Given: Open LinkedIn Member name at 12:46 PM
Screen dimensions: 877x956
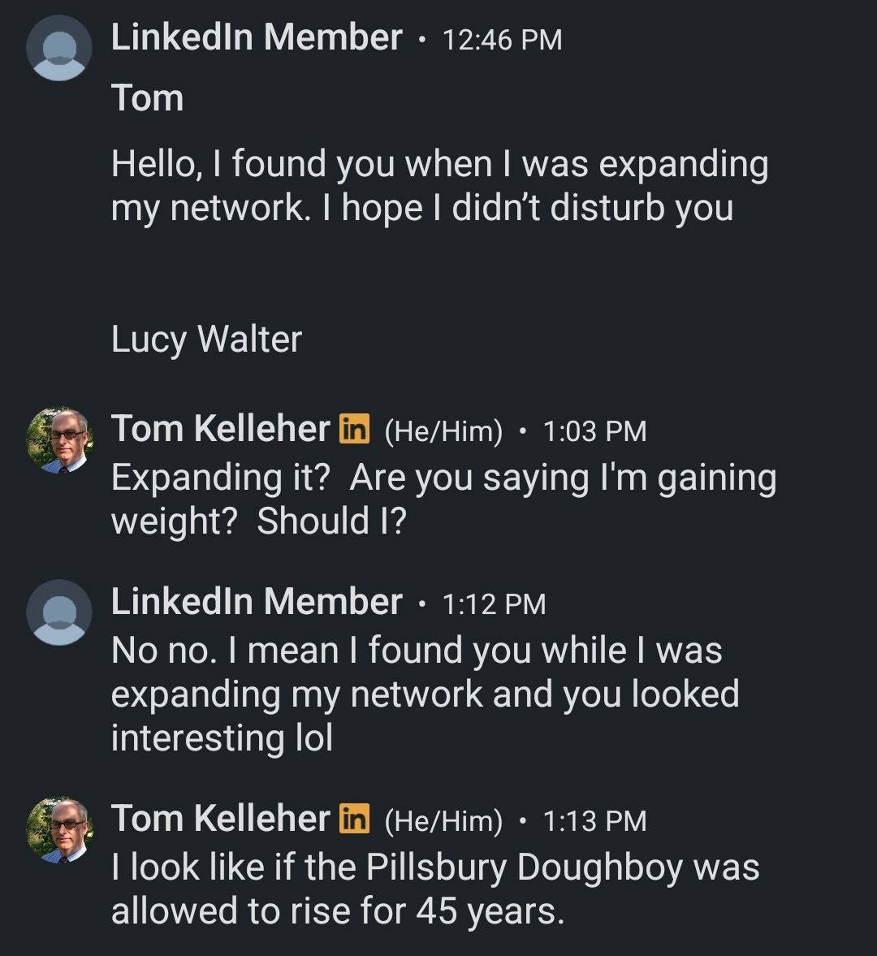Looking at the screenshot, I should (x=257, y=37).
